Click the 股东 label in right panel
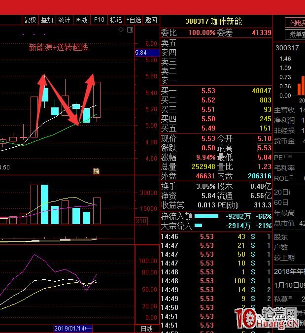The image size is (305, 333). 281,237
